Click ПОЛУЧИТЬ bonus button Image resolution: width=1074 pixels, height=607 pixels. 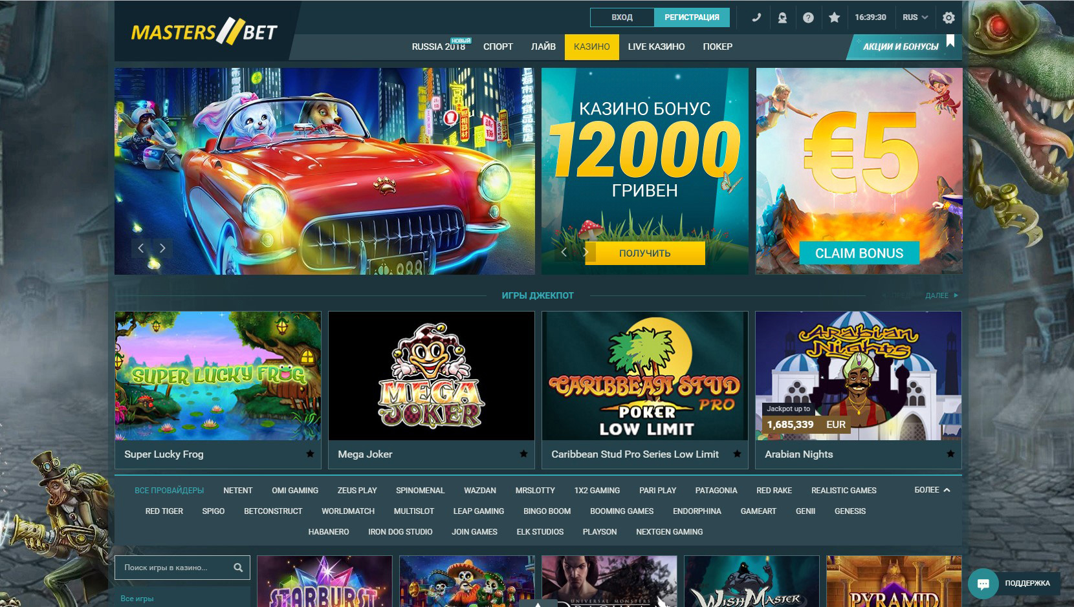(x=645, y=253)
